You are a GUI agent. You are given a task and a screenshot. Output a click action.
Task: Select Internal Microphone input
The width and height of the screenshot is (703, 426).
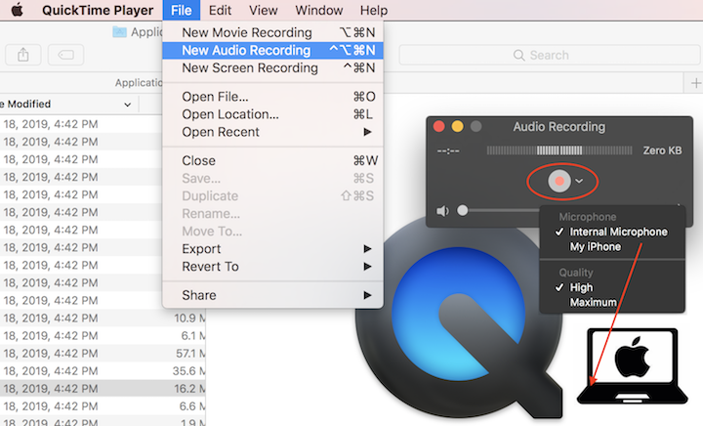click(x=612, y=232)
